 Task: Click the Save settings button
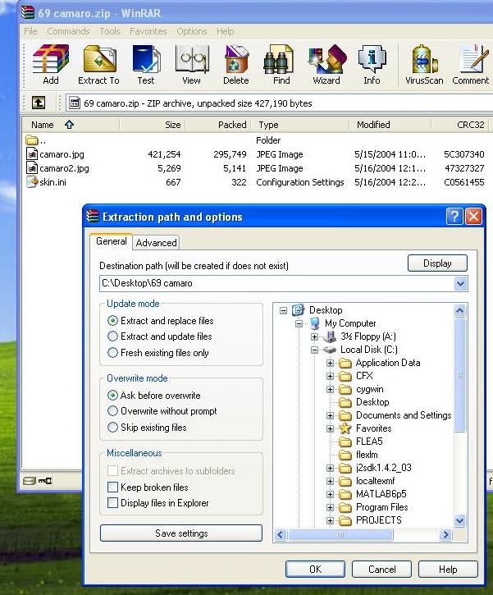coord(181,533)
